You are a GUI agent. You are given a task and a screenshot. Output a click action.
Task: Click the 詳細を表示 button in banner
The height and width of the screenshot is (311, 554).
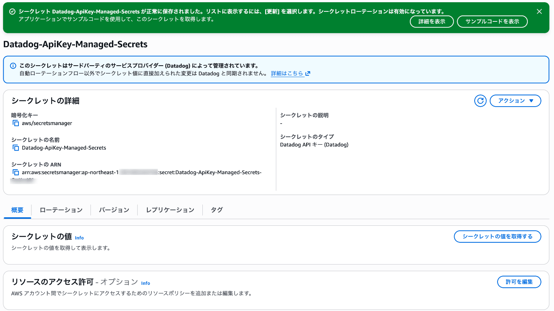pos(432,21)
